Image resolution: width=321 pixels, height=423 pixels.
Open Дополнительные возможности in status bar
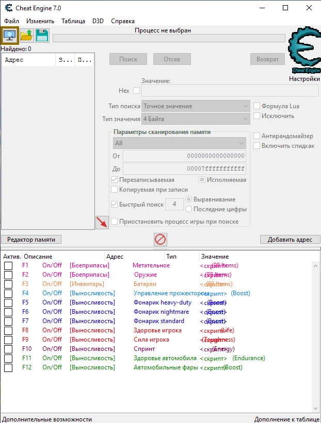pos(47,419)
